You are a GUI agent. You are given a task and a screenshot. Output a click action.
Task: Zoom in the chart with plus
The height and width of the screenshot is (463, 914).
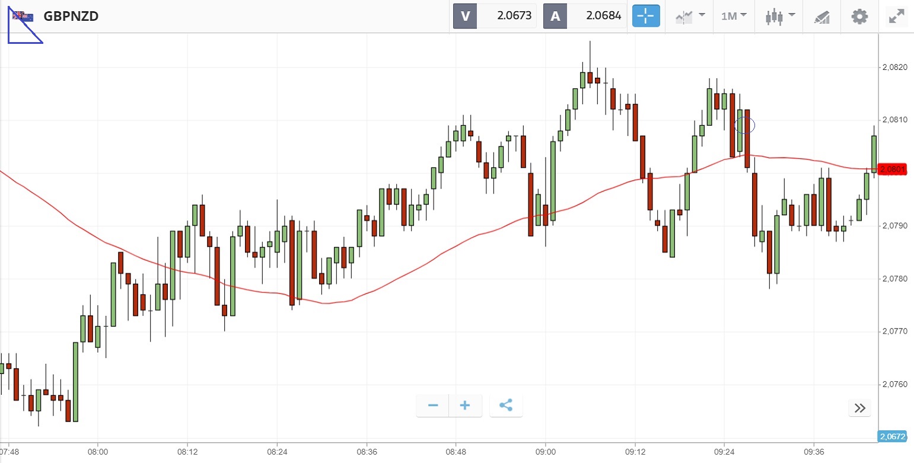tap(465, 405)
